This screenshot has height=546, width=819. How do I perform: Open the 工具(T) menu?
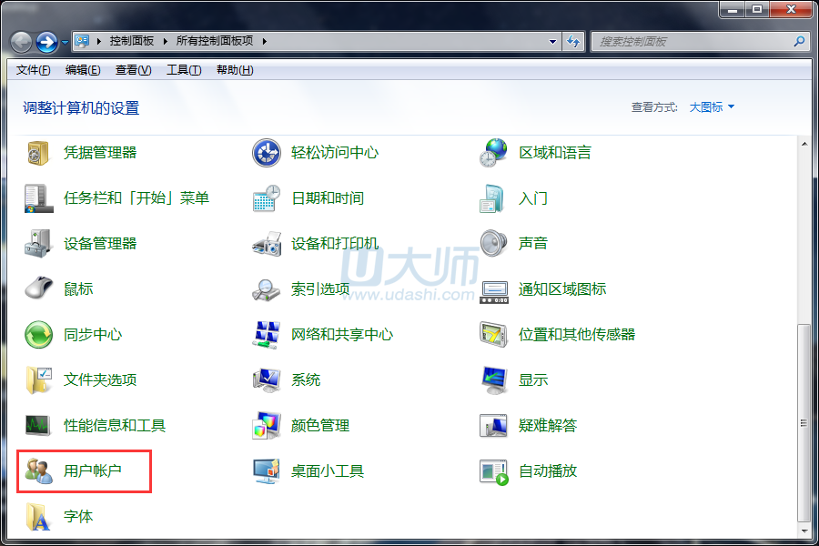(x=183, y=70)
